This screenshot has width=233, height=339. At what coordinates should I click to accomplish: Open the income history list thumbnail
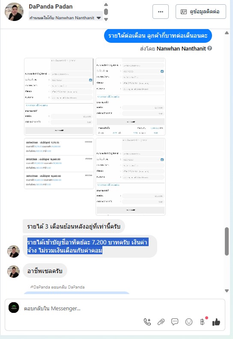(x=59, y=164)
